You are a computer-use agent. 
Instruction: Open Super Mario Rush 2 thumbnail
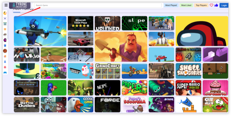pyautogui.click(x=188, y=88)
